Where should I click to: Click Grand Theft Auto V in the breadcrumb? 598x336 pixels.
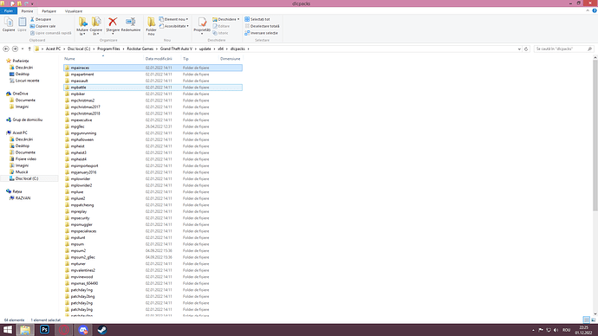pos(176,48)
